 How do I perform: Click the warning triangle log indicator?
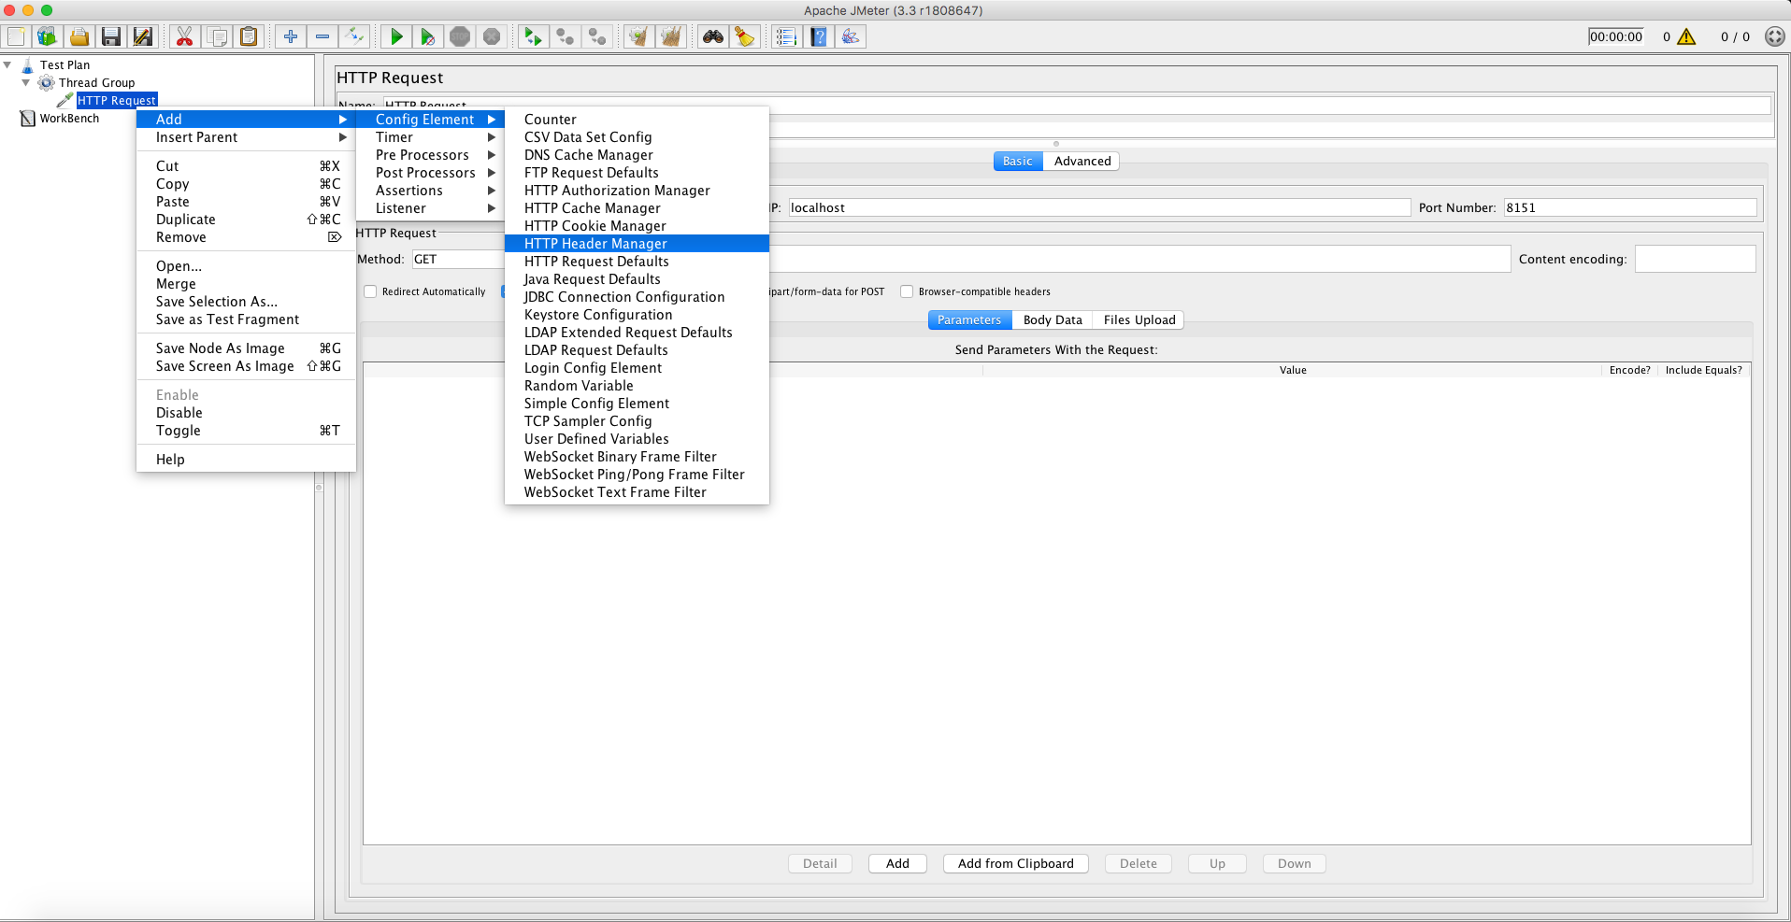[x=1686, y=36]
